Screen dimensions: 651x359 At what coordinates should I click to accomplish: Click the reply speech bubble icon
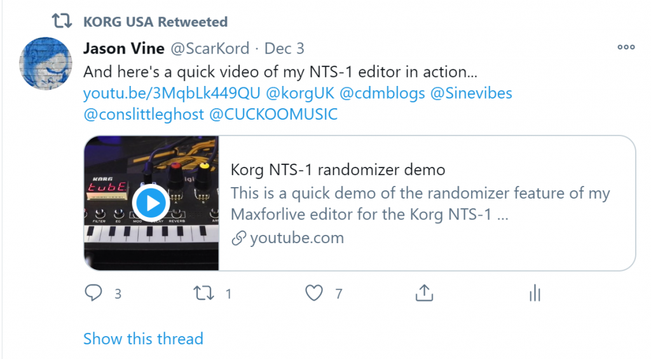(94, 293)
